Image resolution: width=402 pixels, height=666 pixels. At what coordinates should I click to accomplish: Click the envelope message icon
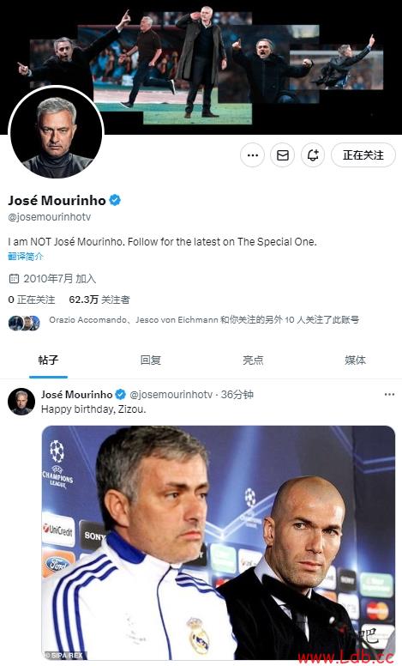point(282,155)
